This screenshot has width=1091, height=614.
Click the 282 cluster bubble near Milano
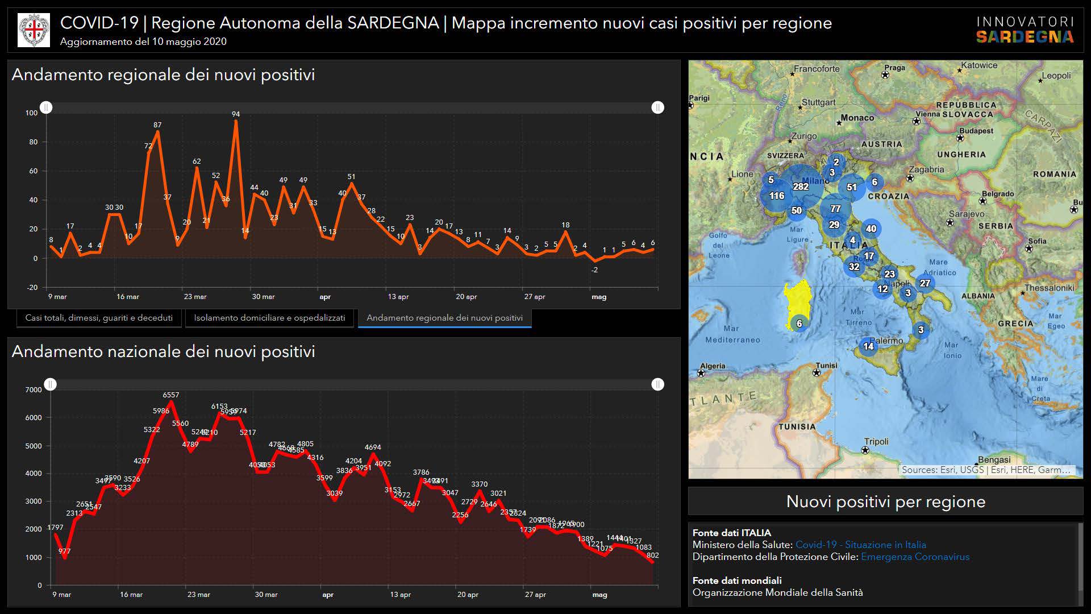coord(801,186)
